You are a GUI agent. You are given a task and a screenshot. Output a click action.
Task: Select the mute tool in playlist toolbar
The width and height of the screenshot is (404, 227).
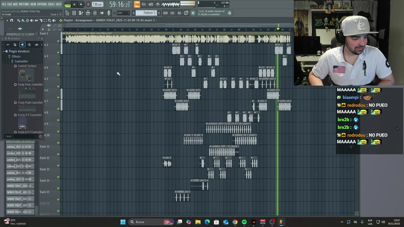[32, 20]
